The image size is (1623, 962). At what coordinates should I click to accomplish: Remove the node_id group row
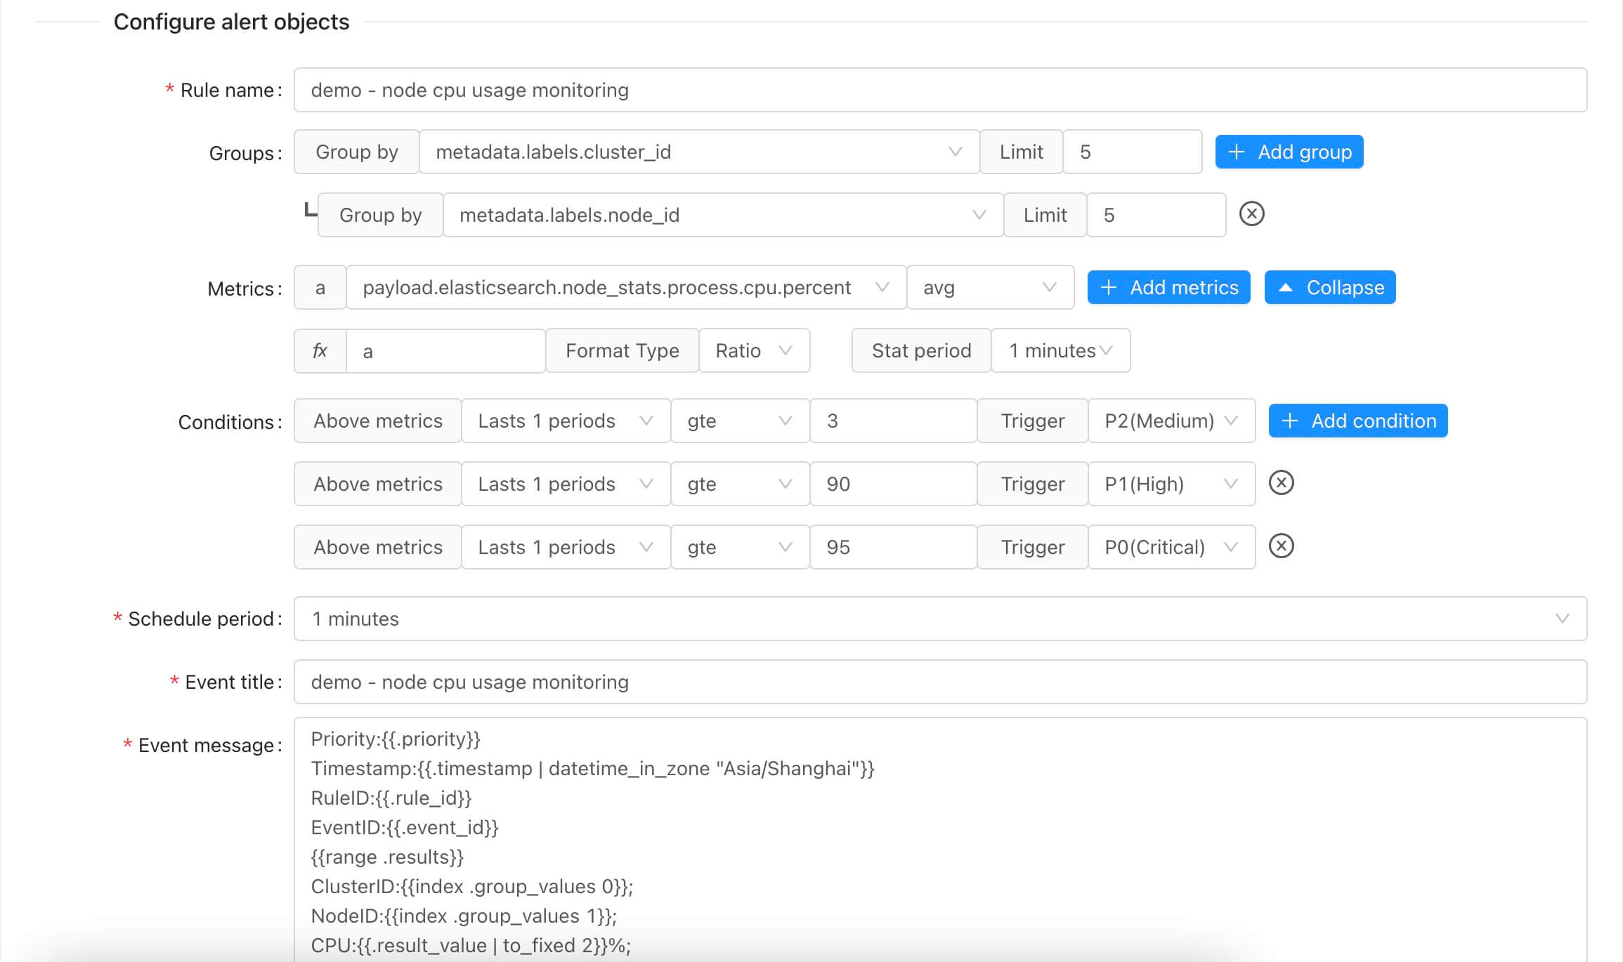click(x=1251, y=213)
